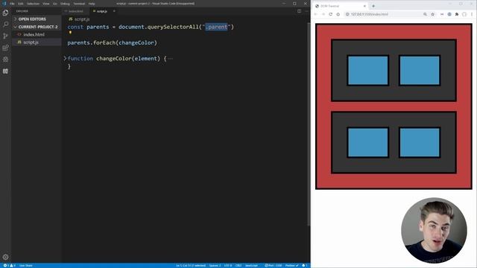
Task: Open the Search view in activity bar
Action: pos(5,24)
